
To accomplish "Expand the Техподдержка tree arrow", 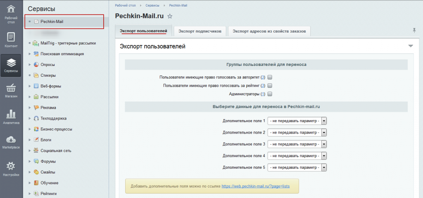I will click(30, 118).
